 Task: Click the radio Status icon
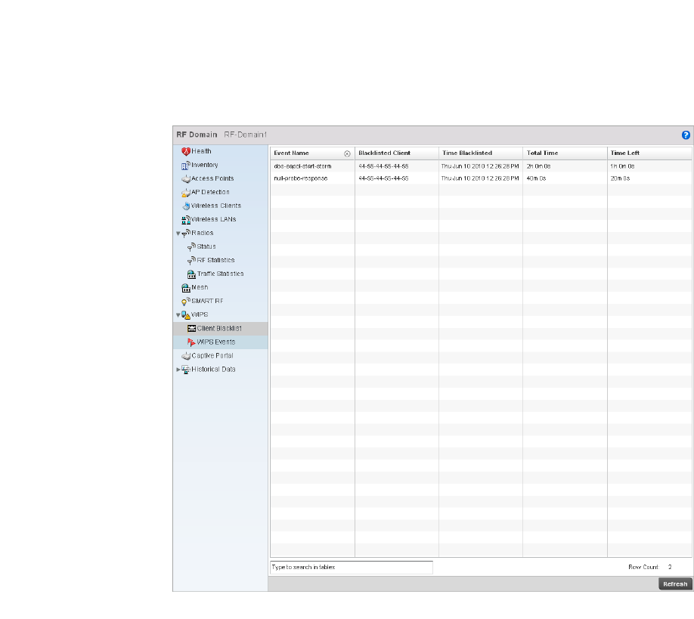(192, 247)
